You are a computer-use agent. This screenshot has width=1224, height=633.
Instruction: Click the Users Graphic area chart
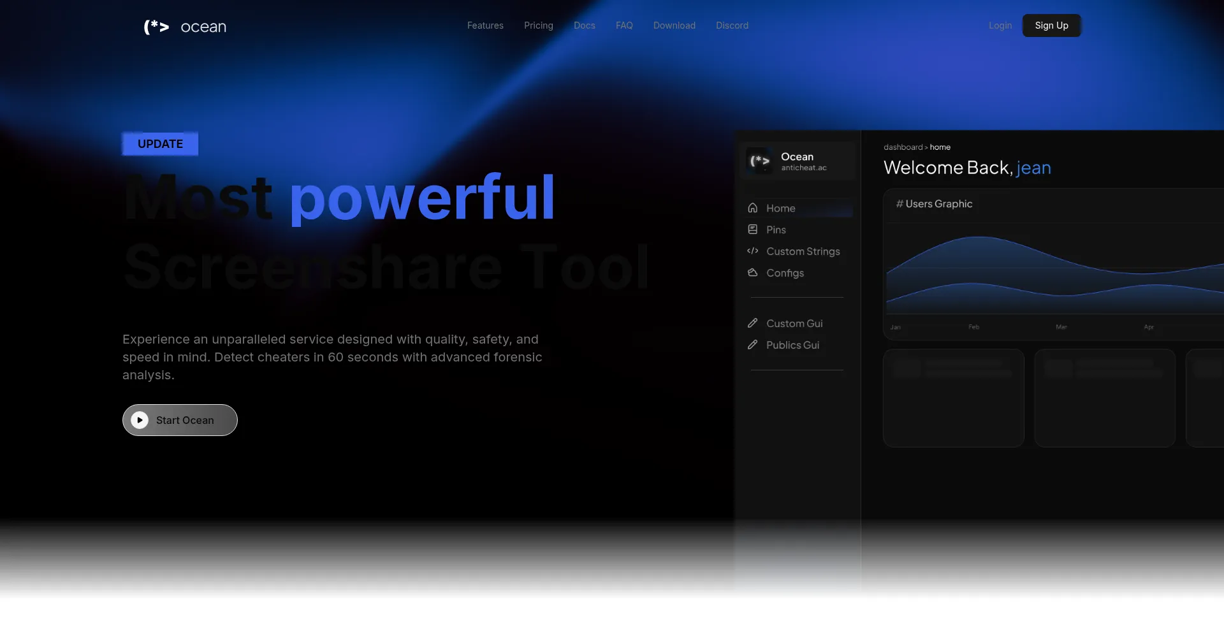[x=1055, y=275]
